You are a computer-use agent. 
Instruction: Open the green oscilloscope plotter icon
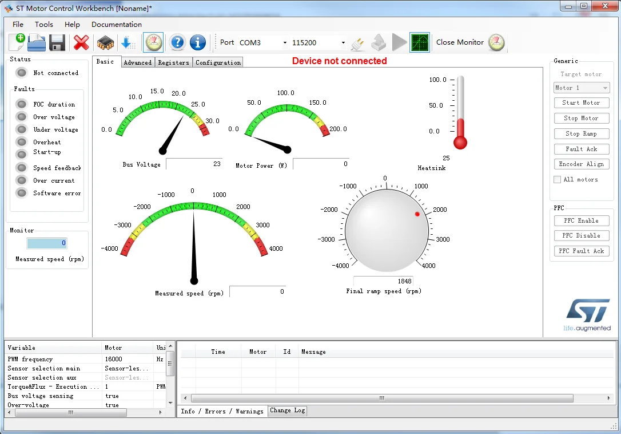420,42
